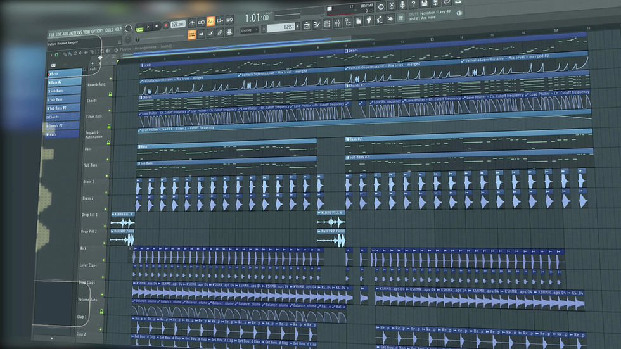Open the audio editor scissors icon
Screen dimensions: 621x349
(x=392, y=6)
